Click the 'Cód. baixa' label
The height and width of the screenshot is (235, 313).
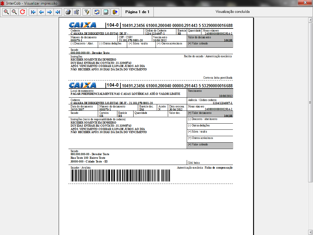[193, 163]
